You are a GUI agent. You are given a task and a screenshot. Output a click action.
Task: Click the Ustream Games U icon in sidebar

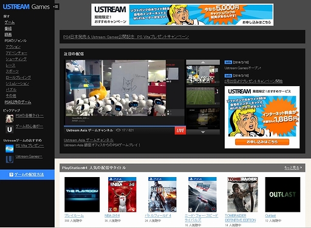9,159
